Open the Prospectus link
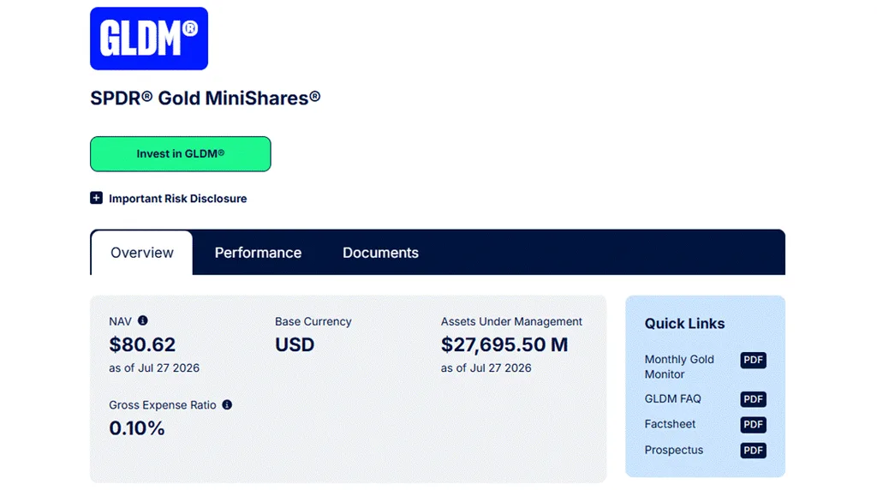This screenshot has width=877, height=490. pyautogui.click(x=673, y=451)
